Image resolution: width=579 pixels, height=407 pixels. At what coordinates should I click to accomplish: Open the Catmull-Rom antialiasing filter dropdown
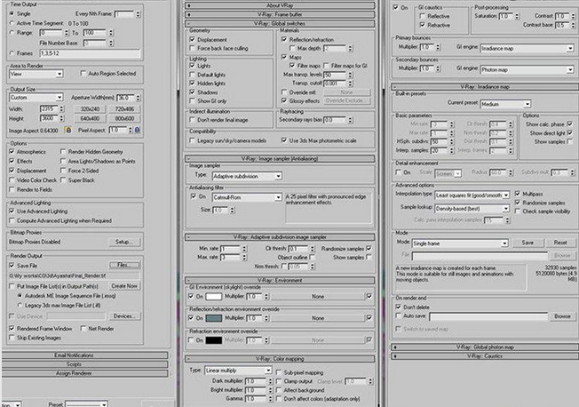pyautogui.click(x=247, y=198)
